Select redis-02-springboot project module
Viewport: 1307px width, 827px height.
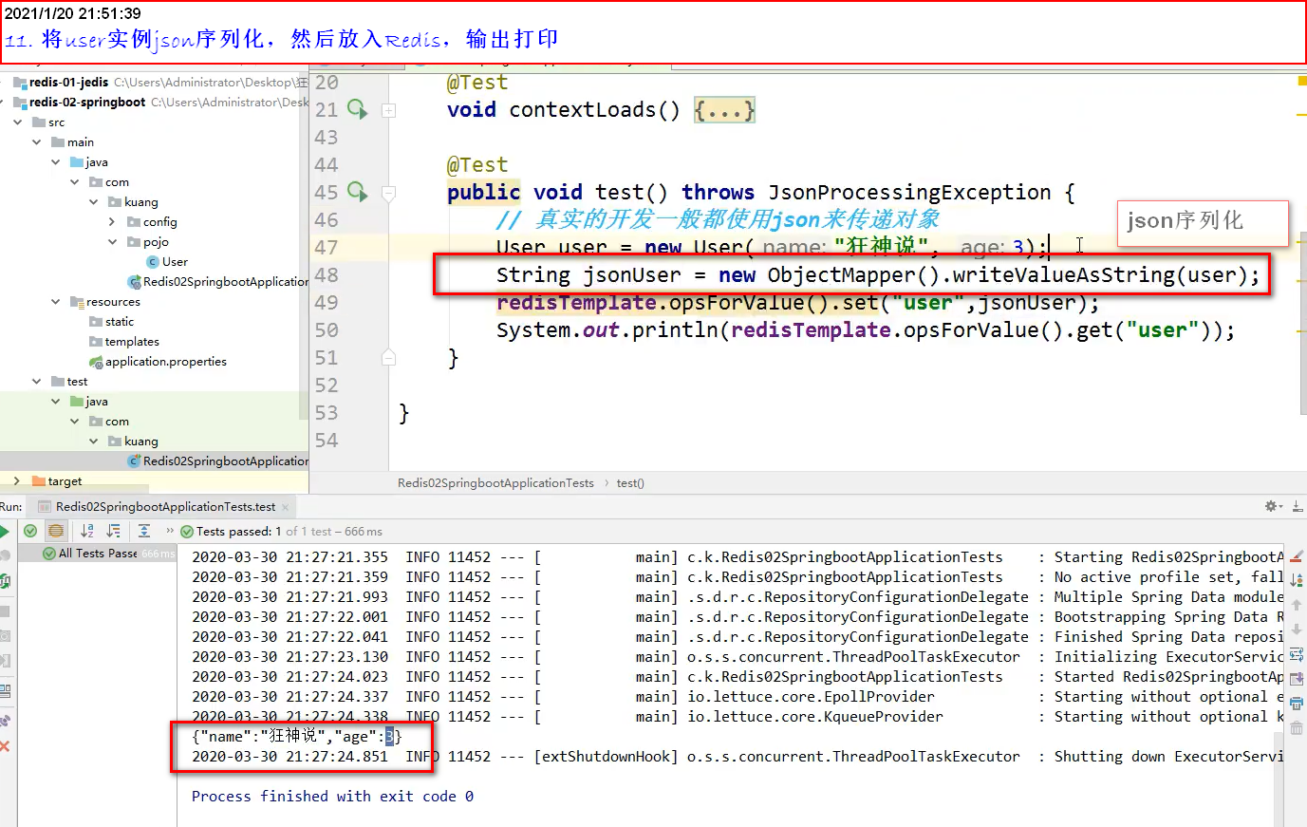[x=87, y=103]
